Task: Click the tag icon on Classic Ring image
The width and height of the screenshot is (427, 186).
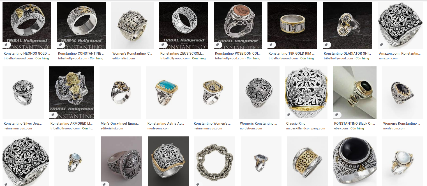Action: point(290,115)
